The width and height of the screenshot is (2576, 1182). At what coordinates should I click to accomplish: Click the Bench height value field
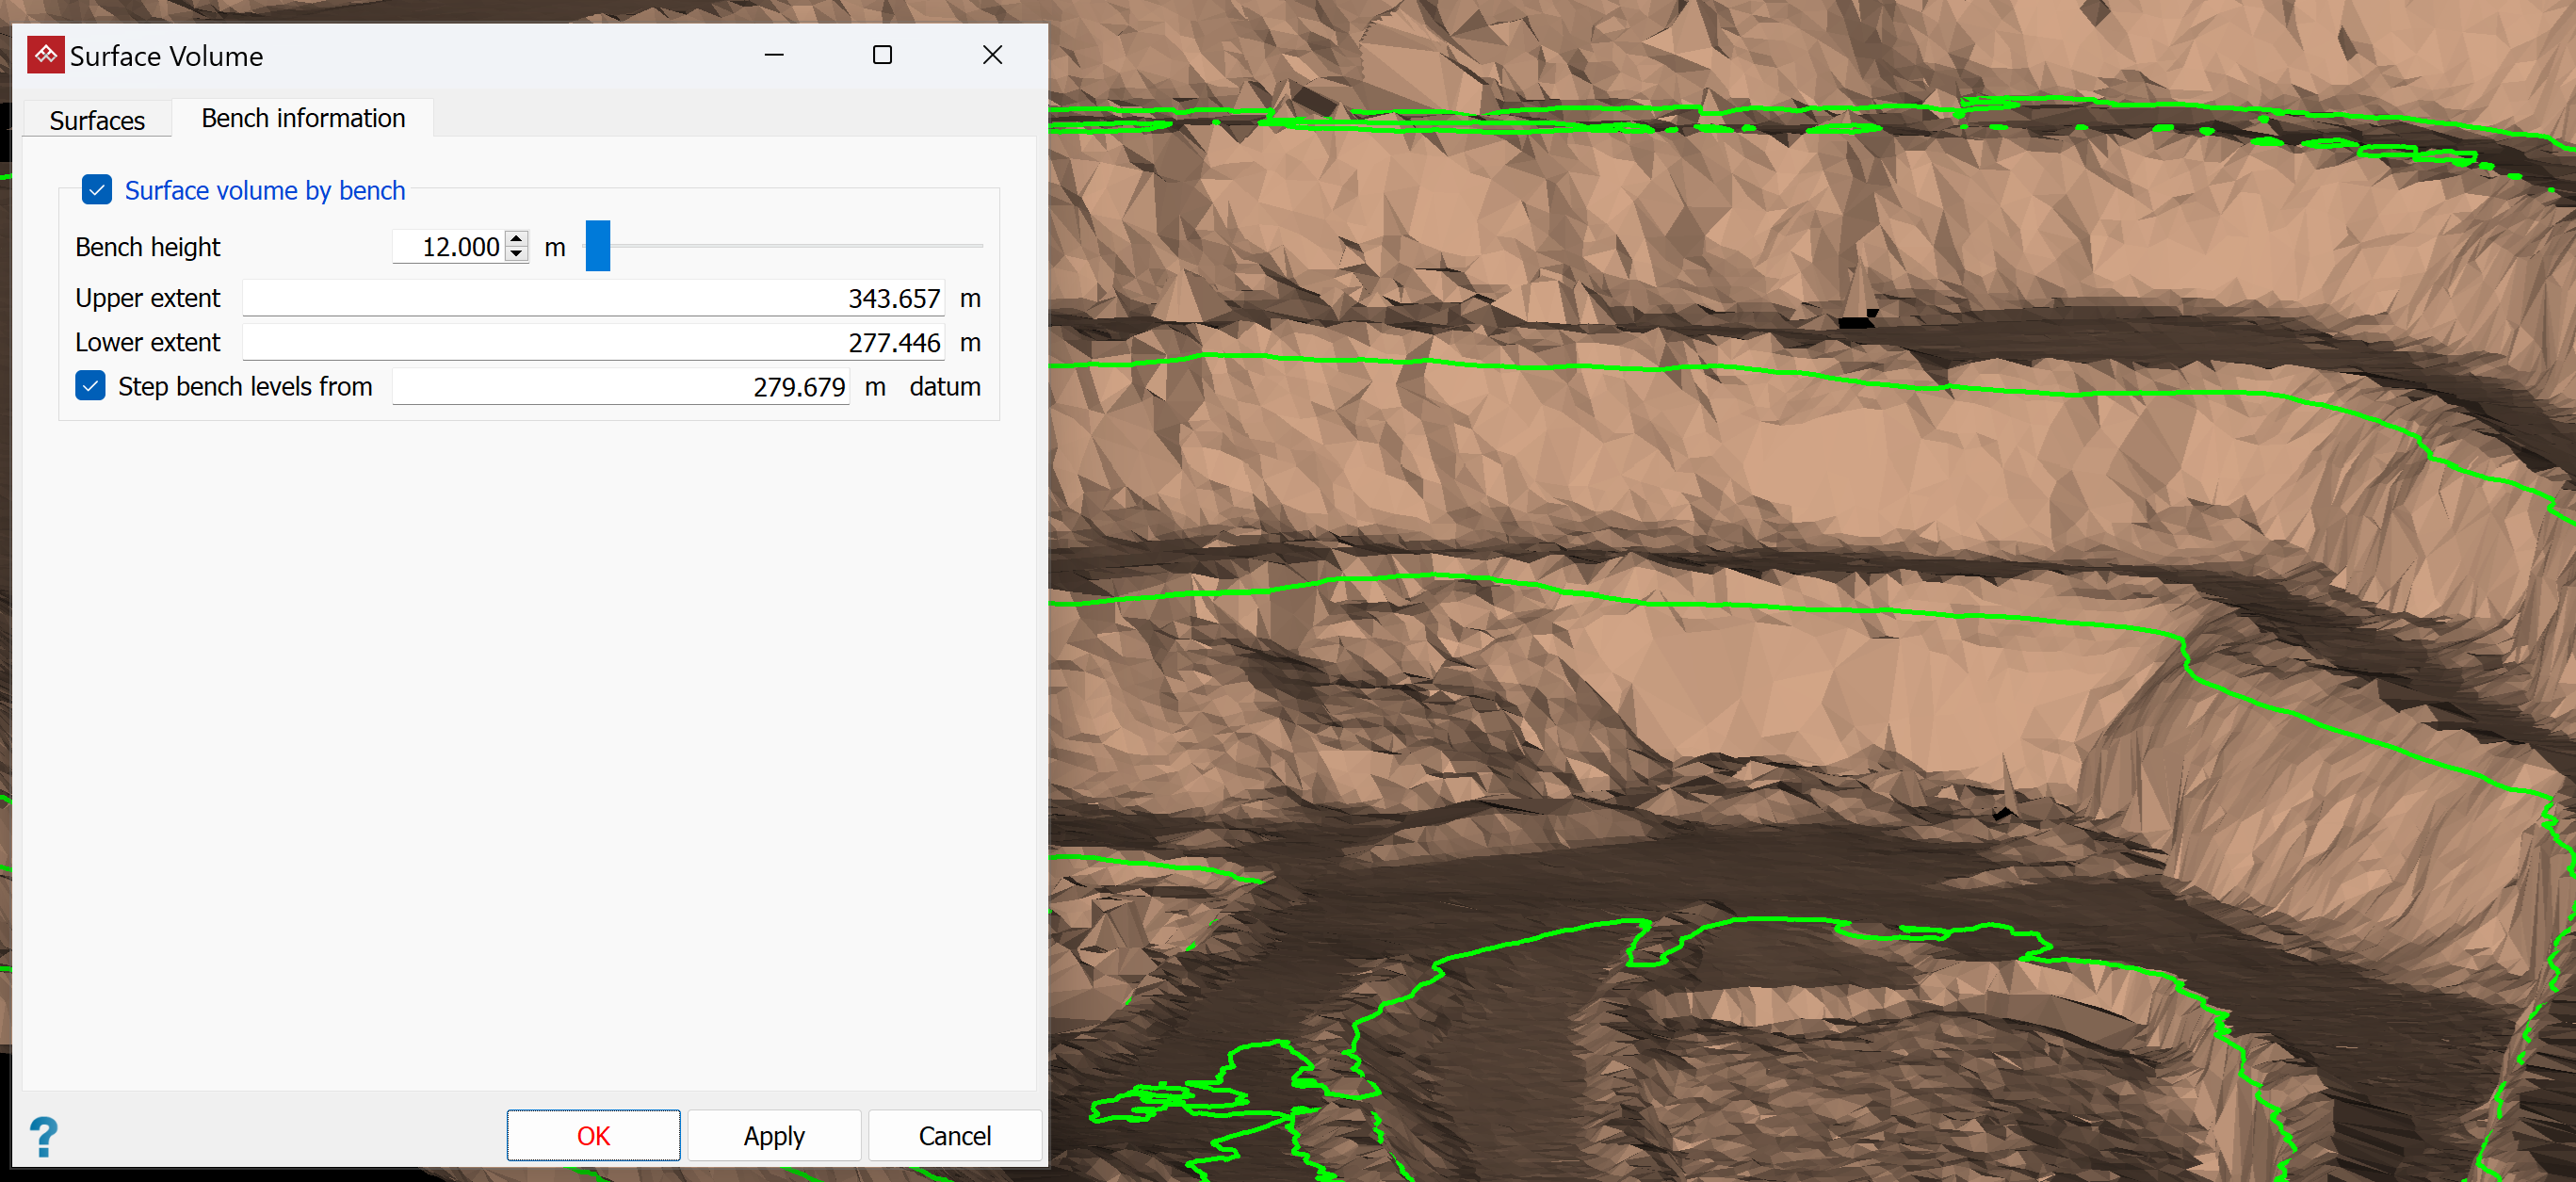(450, 247)
